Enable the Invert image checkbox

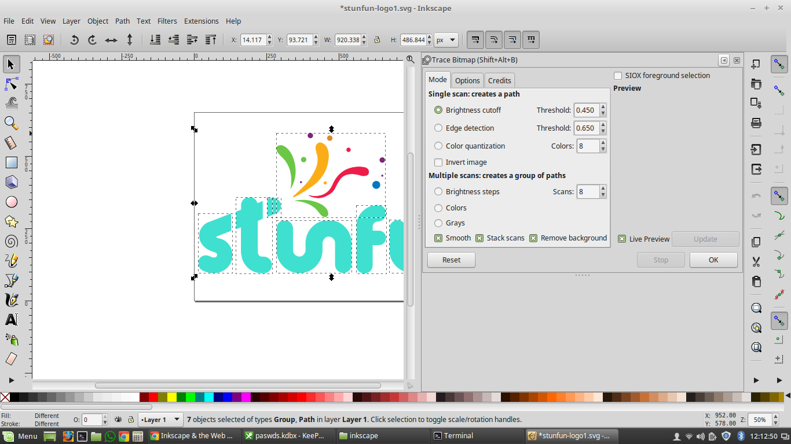tap(438, 162)
